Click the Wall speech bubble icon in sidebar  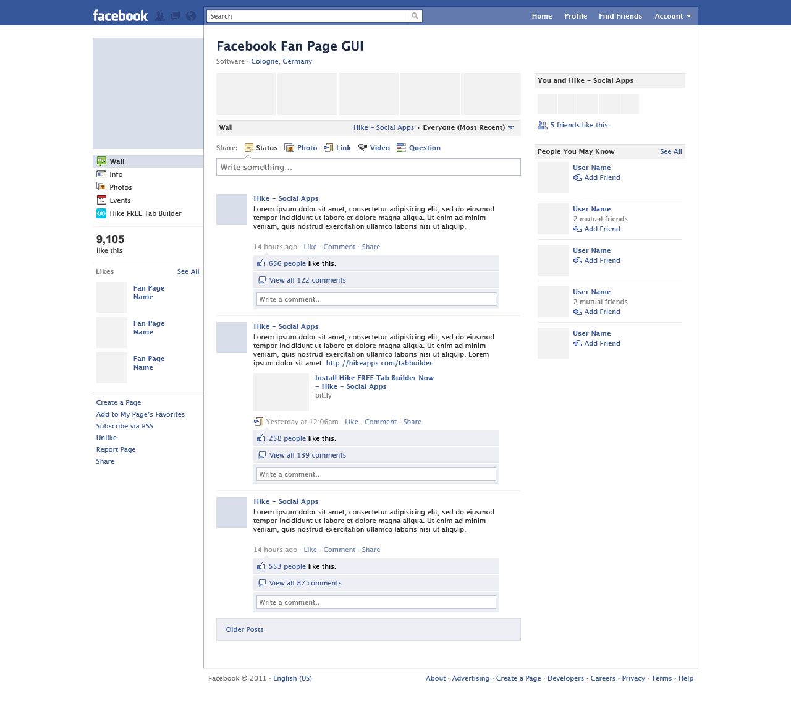pyautogui.click(x=101, y=161)
